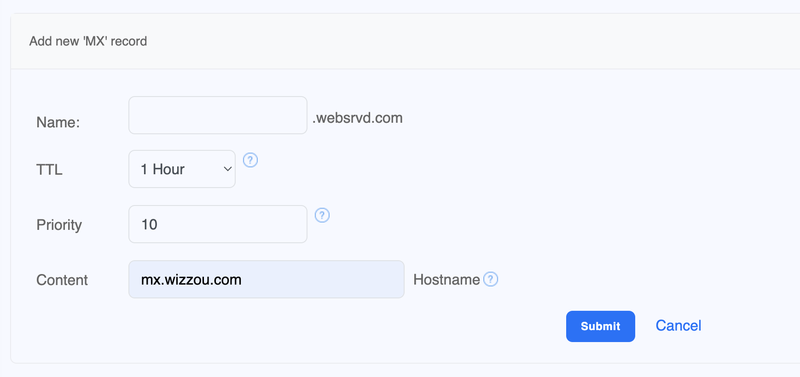Click the Priority help question-mark icon

pos(322,215)
